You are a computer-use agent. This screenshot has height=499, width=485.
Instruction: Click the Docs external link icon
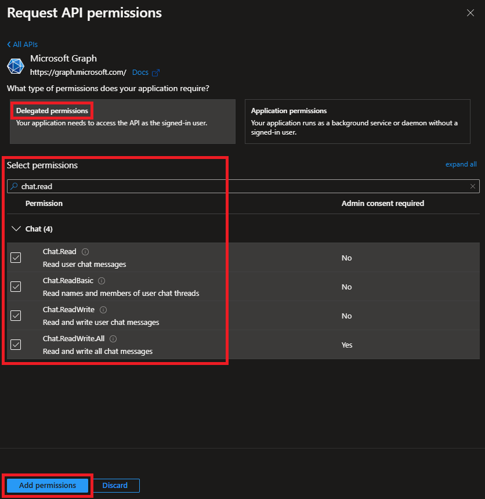[x=155, y=73]
